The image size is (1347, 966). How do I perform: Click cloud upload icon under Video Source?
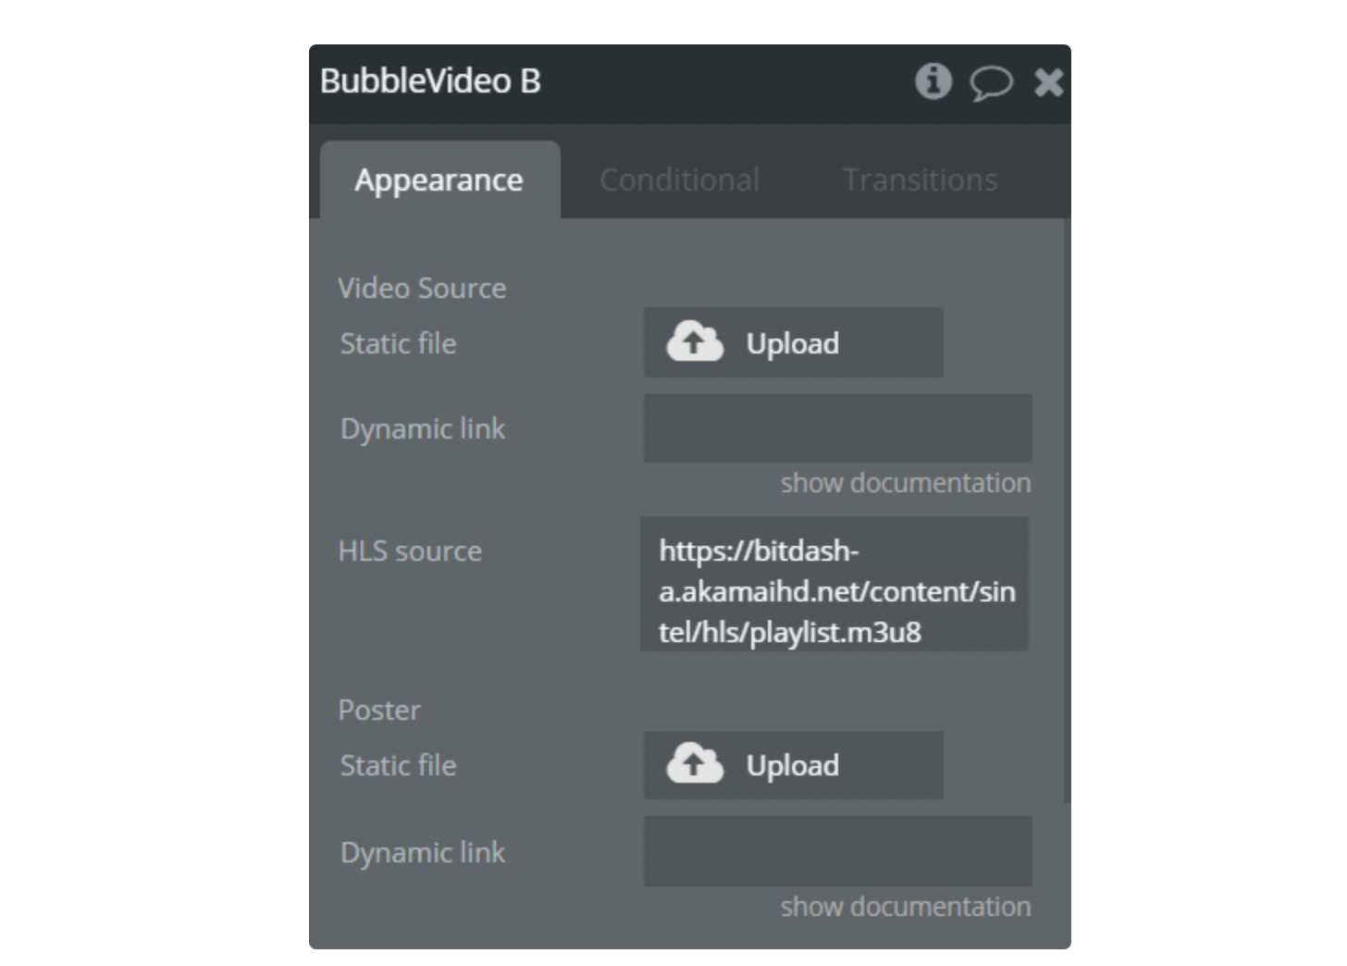(695, 341)
